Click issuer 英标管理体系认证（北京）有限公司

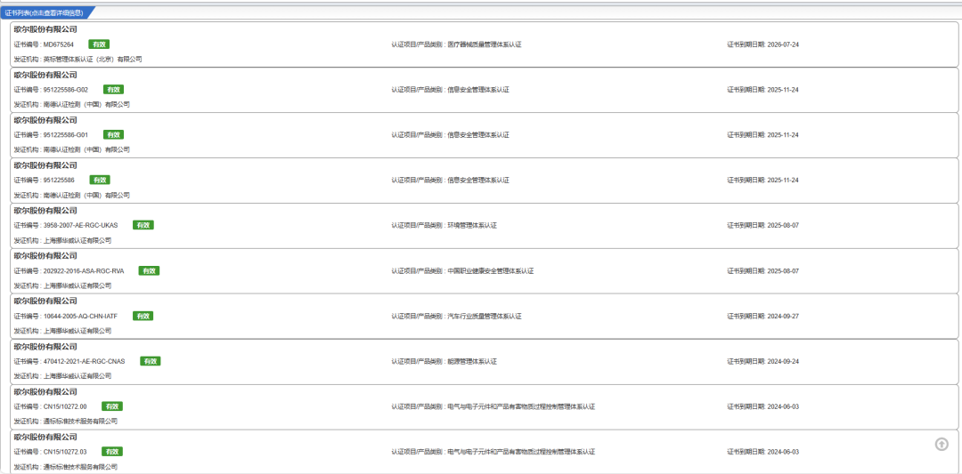click(x=93, y=60)
